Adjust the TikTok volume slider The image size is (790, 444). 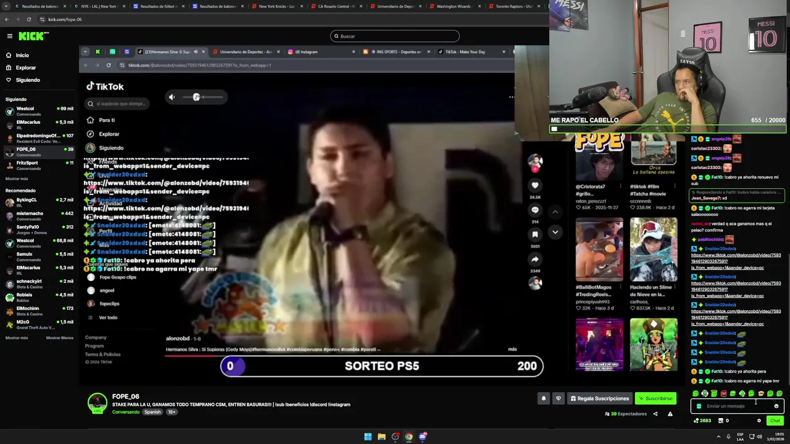coord(202,97)
